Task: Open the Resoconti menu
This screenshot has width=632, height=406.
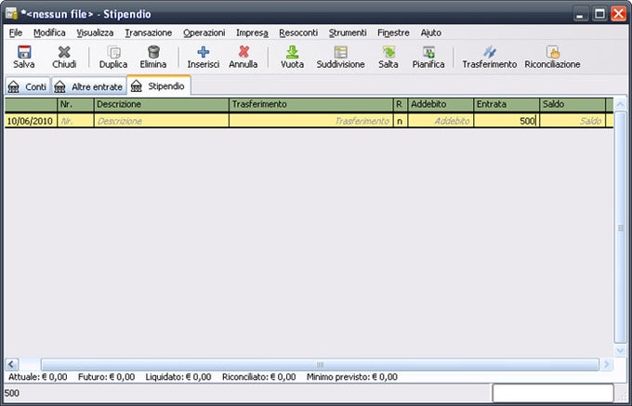Action: tap(298, 33)
